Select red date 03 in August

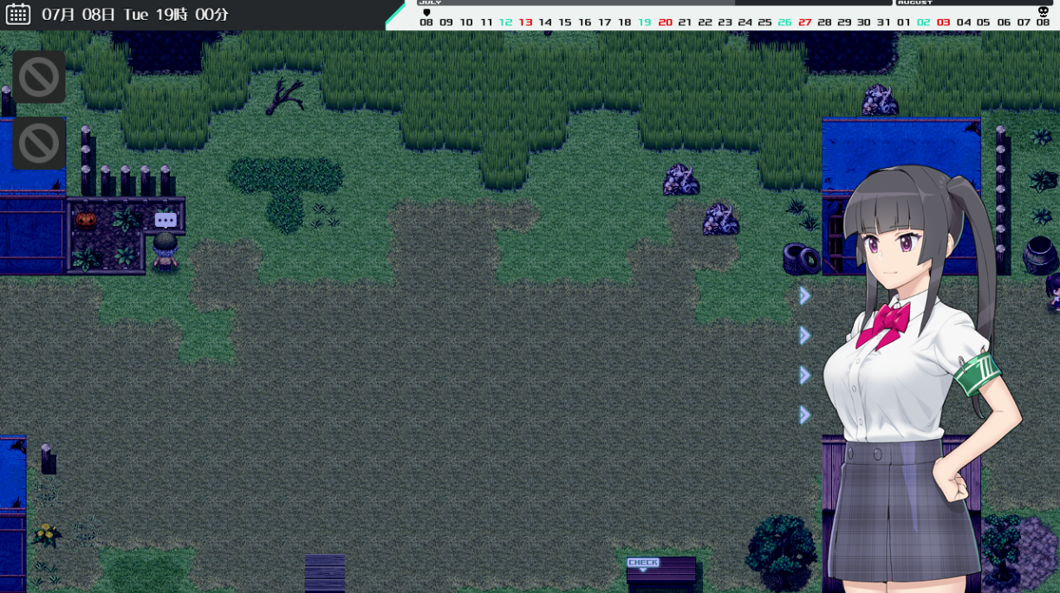coord(943,23)
